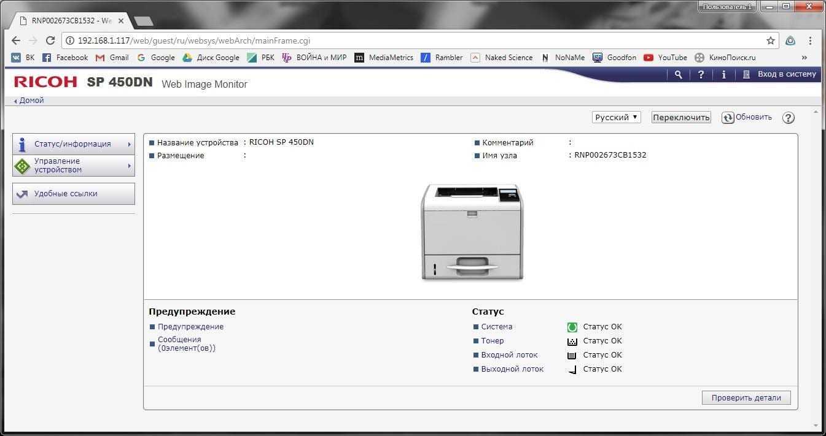Screen dimensions: 826x436
Task: Open the Русский language dropdown
Action: coord(617,117)
